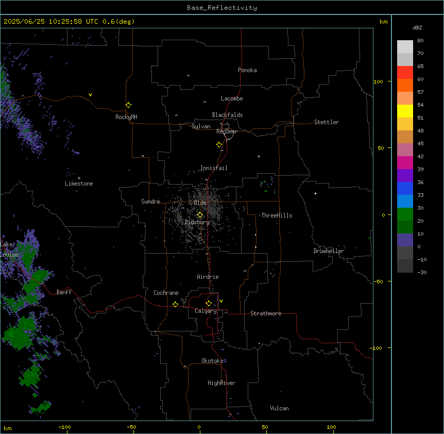Click the Sylvan label on the map
The width and height of the screenshot is (444, 434).
click(x=201, y=126)
